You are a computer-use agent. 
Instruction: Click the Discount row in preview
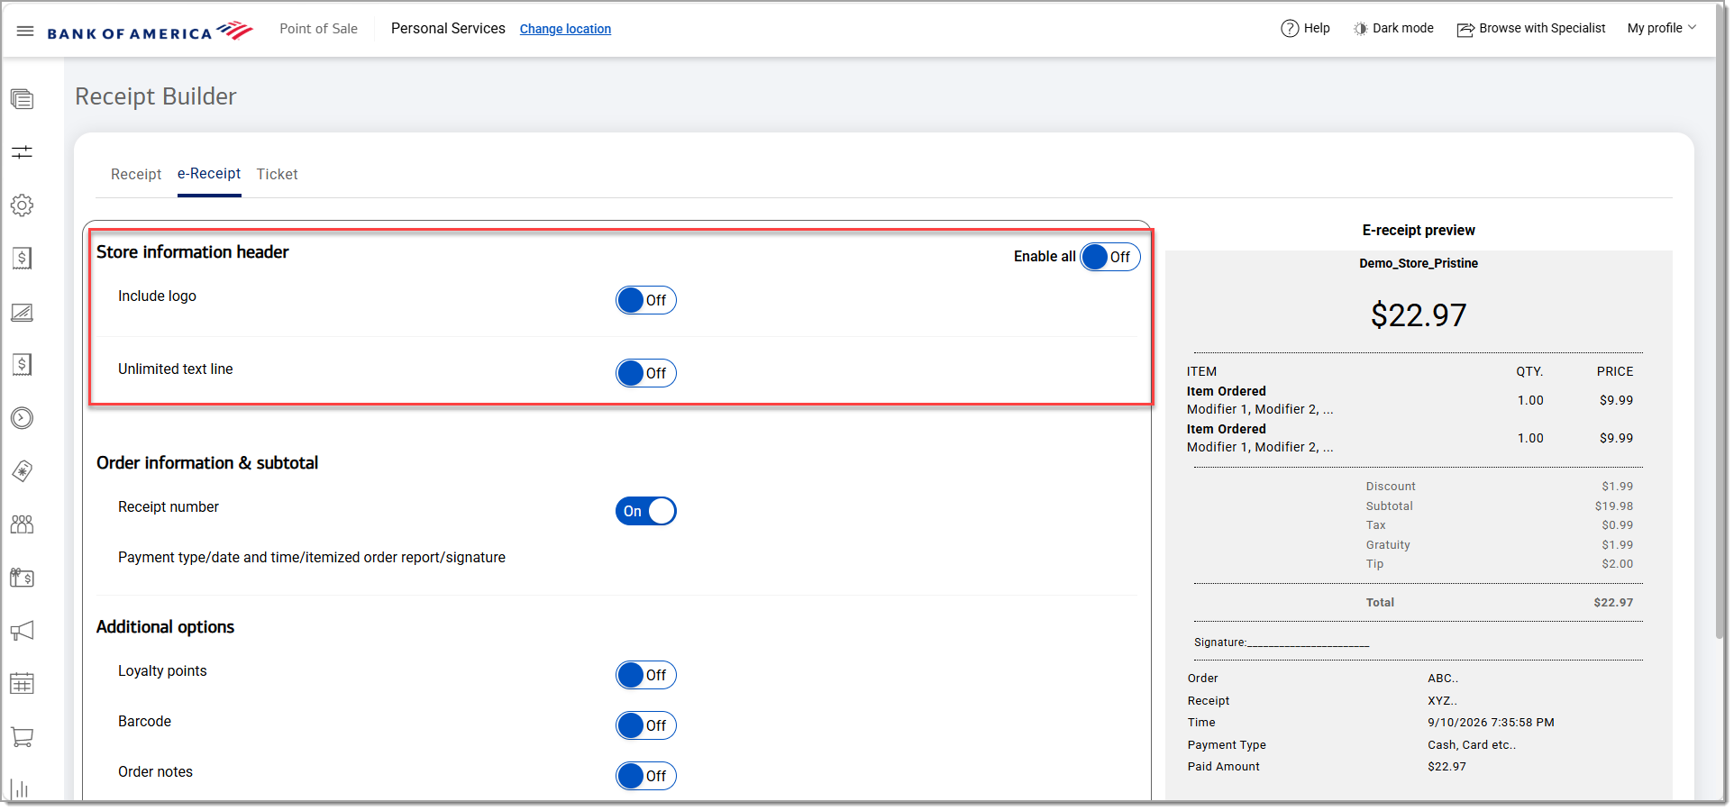pos(1500,487)
